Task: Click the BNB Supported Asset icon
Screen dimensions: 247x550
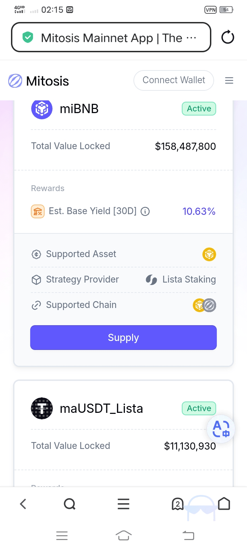Action: (x=209, y=254)
